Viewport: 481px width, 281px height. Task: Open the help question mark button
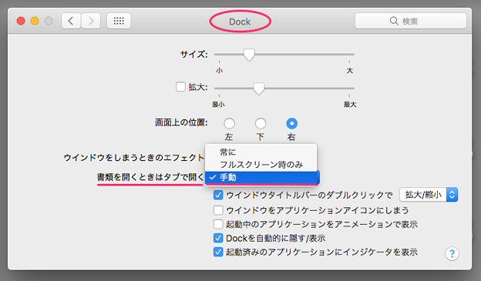[452, 254]
